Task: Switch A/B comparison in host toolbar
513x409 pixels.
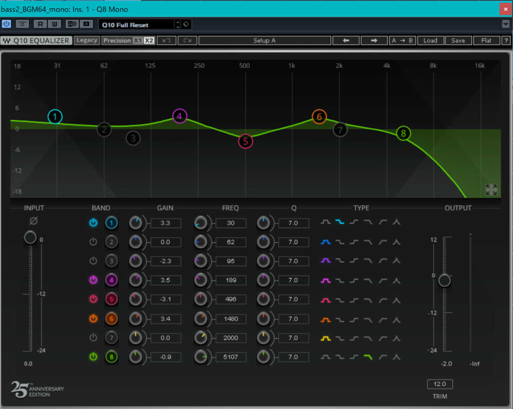Action: pos(72,24)
